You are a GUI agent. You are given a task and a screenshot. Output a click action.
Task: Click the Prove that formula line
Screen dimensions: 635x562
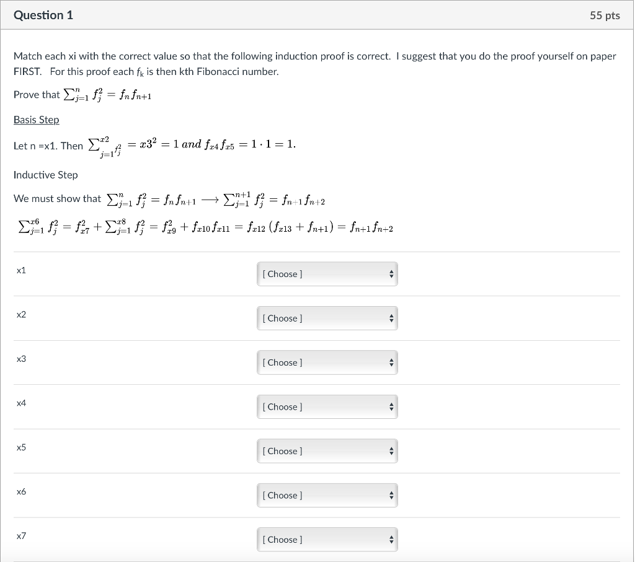tap(82, 95)
